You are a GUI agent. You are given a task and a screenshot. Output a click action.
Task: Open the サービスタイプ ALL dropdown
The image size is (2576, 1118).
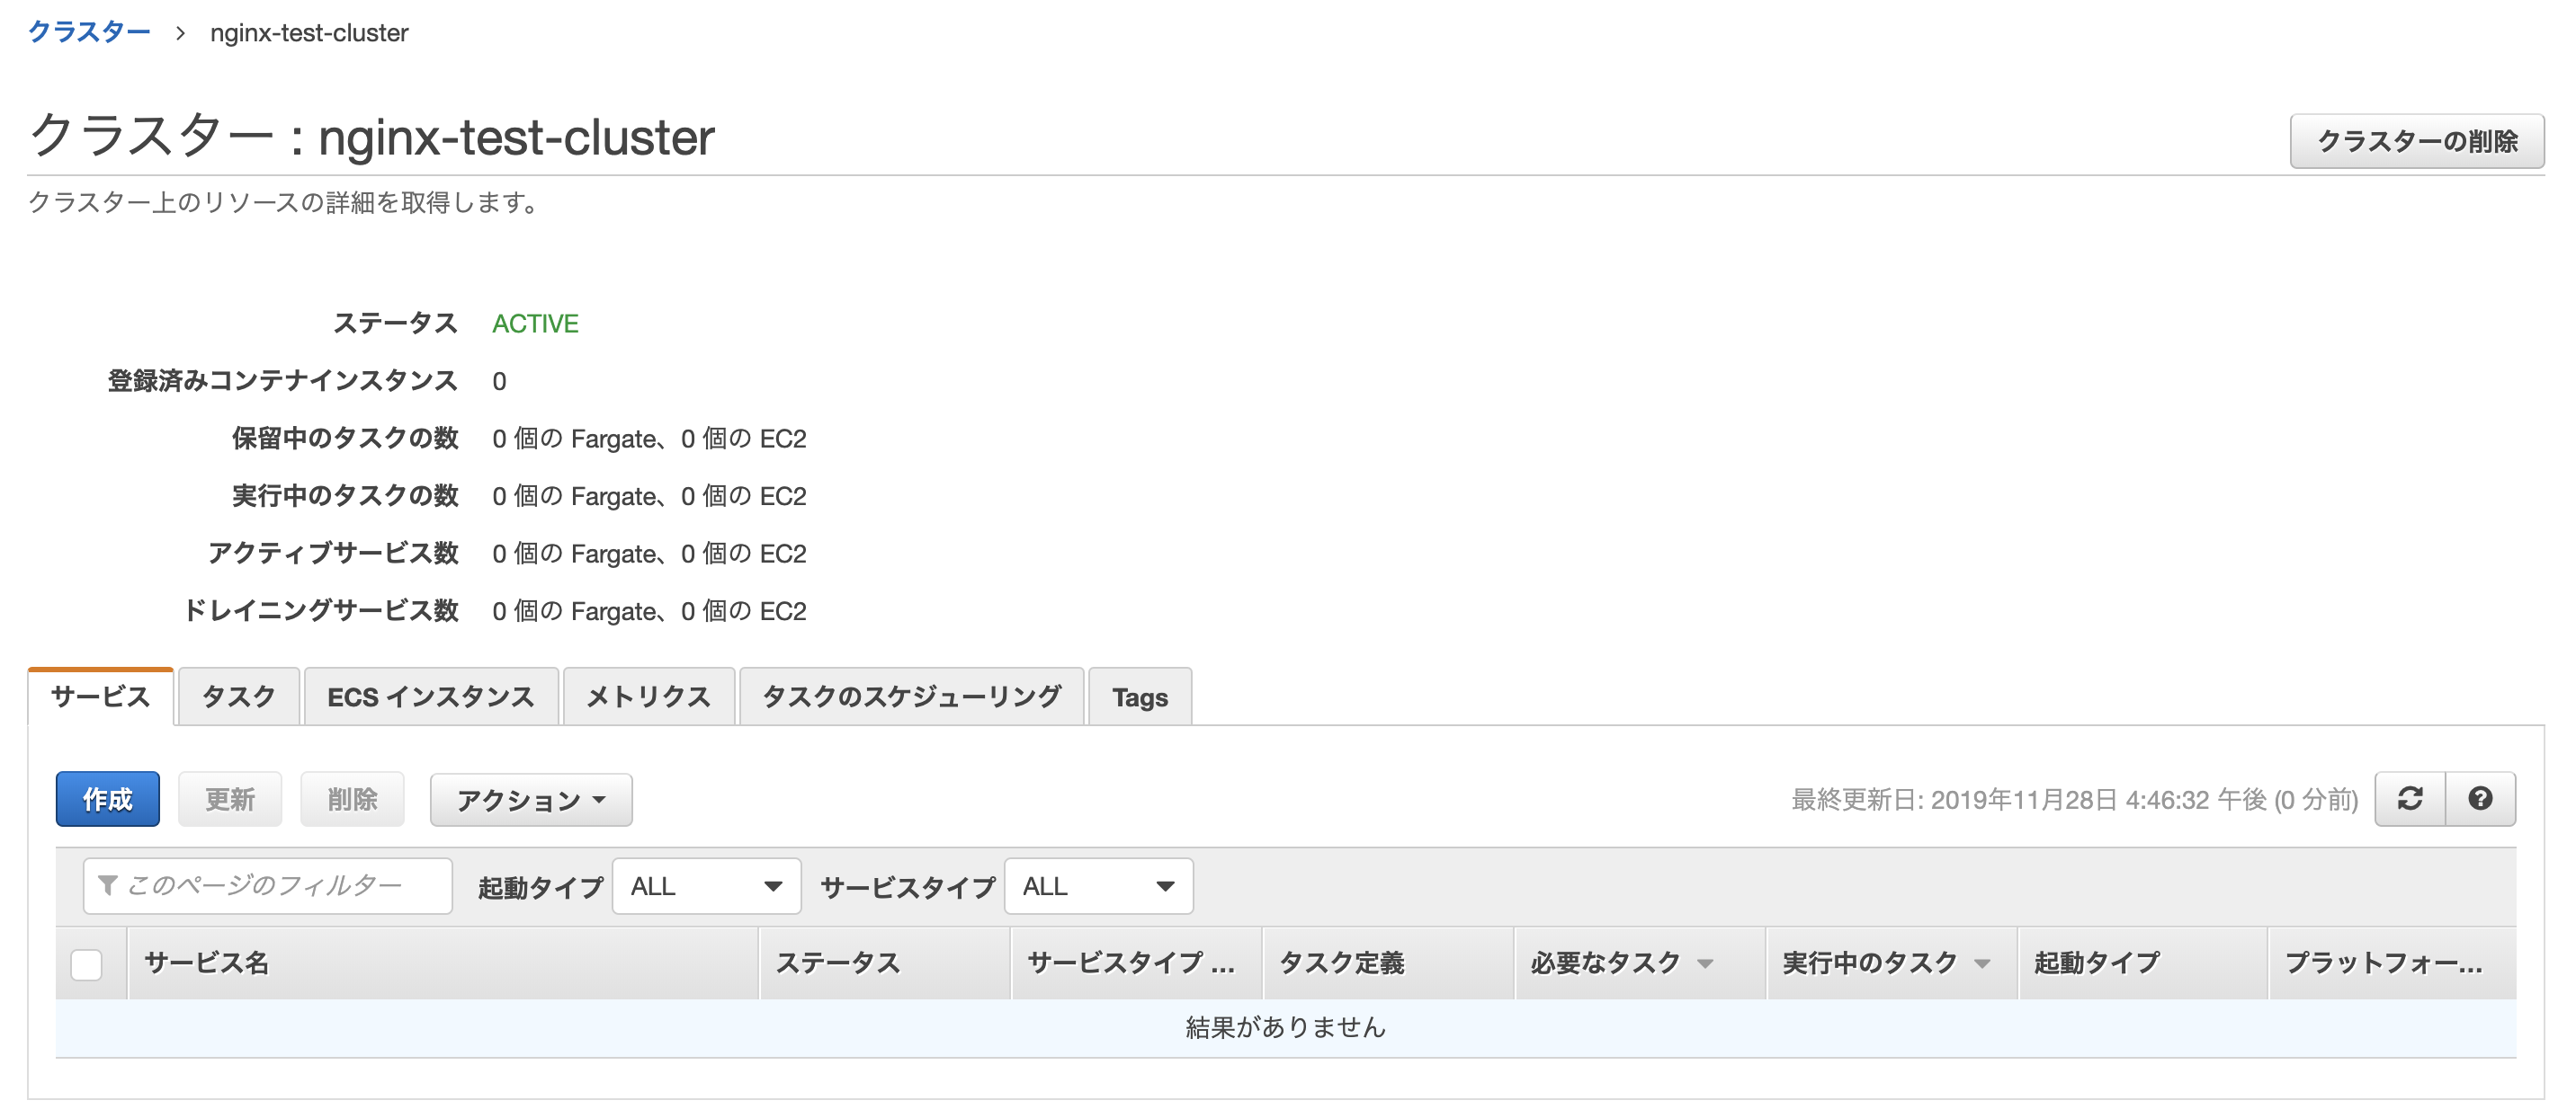[x=1098, y=885]
